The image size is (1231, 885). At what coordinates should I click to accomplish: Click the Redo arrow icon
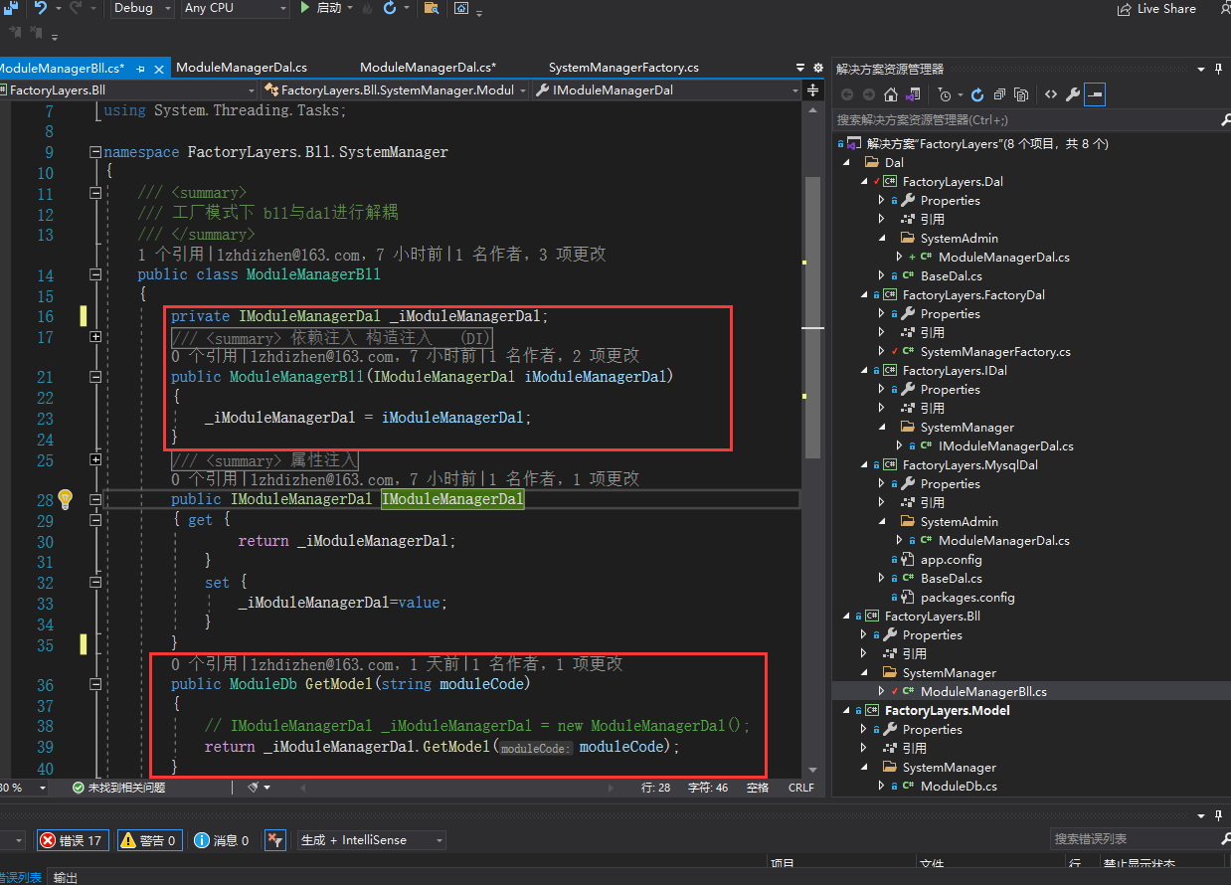pos(78,8)
